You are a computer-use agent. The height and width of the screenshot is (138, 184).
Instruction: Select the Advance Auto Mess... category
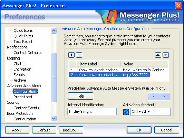pos(26,86)
